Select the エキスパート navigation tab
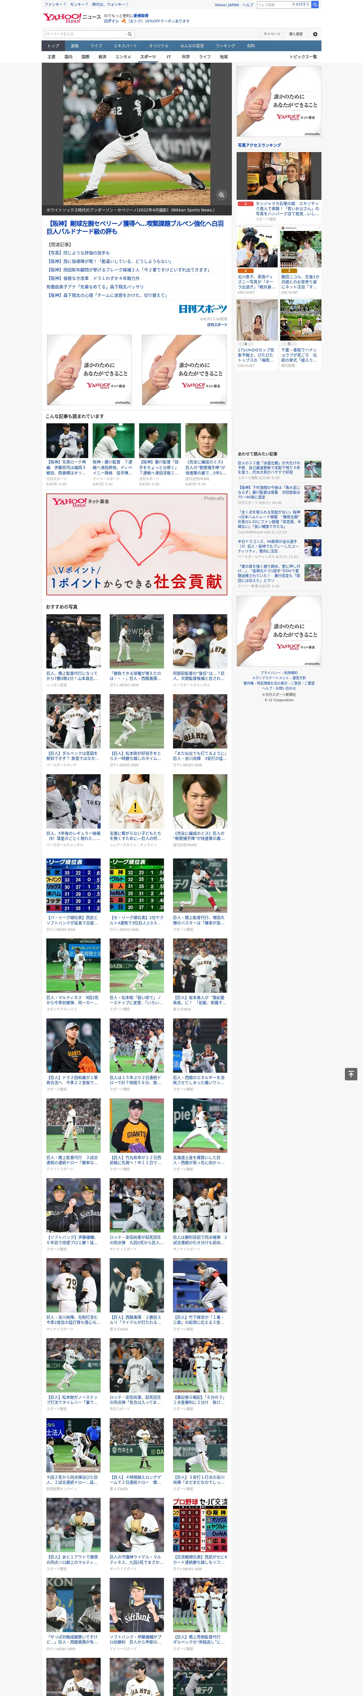The width and height of the screenshot is (363, 1696). coord(125,46)
